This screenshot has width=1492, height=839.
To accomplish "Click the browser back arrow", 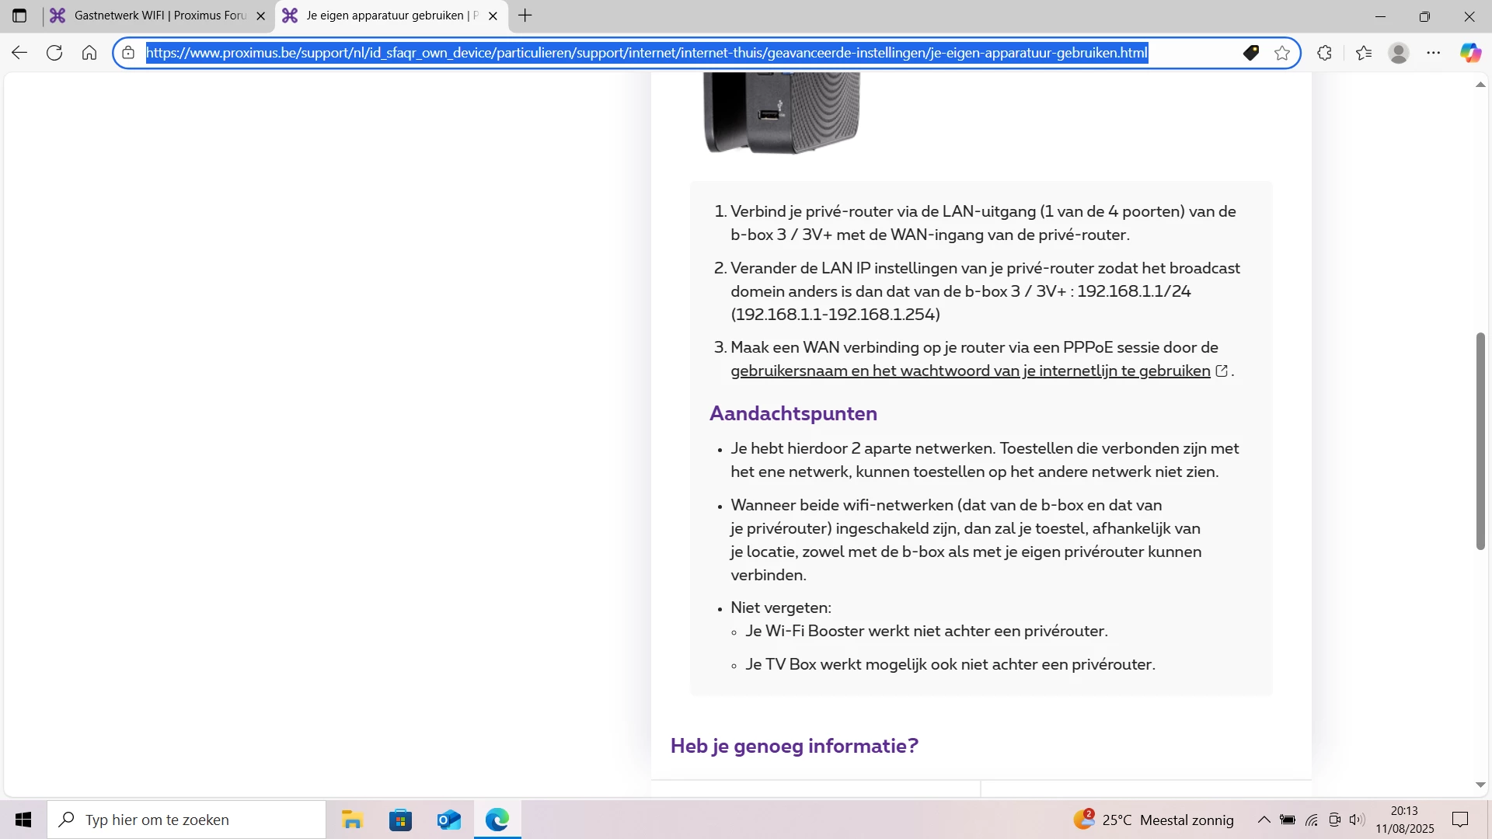I will (x=19, y=53).
